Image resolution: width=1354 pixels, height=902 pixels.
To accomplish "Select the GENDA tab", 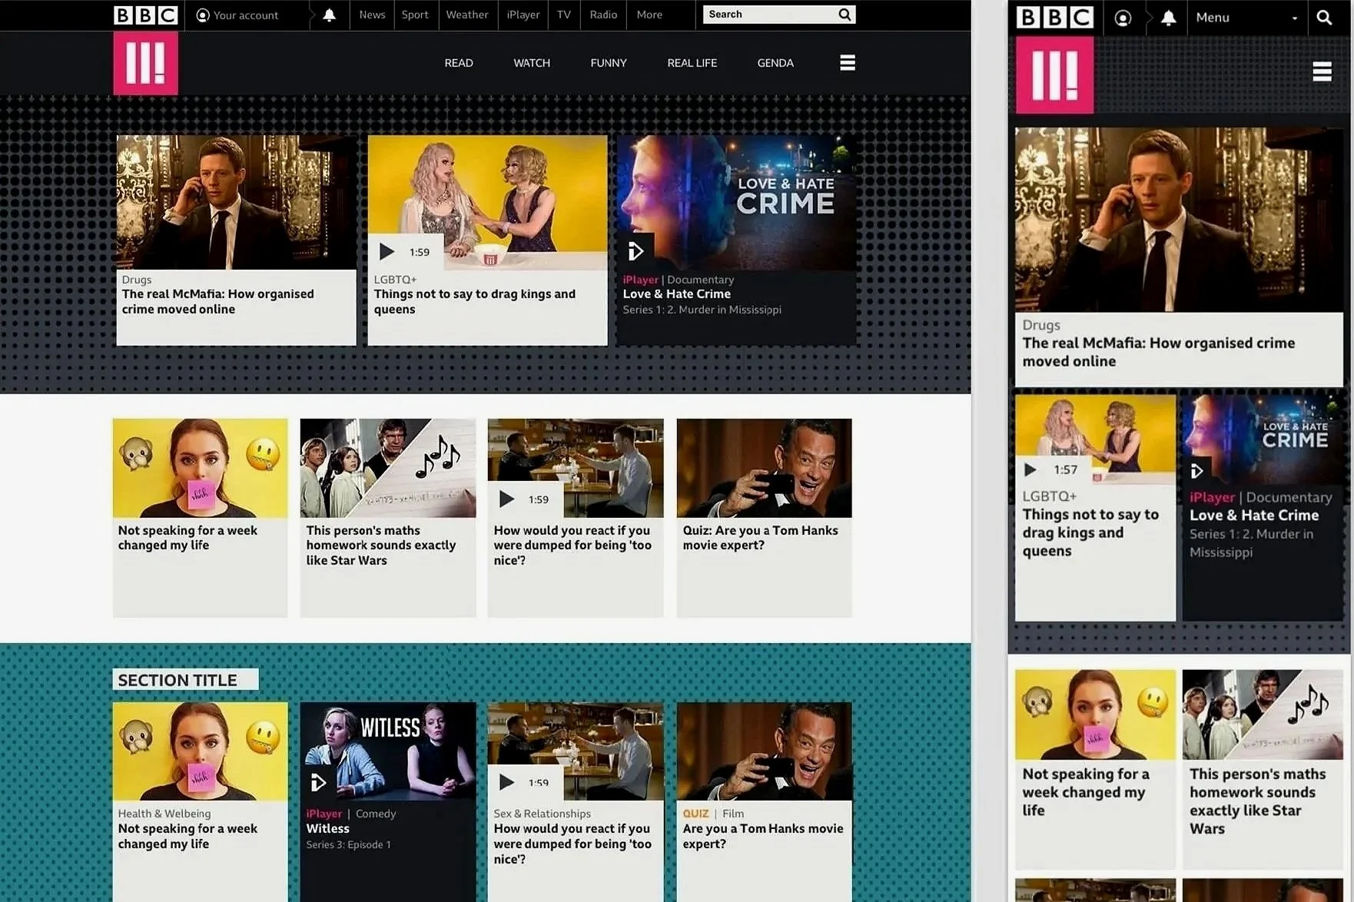I will pyautogui.click(x=775, y=63).
